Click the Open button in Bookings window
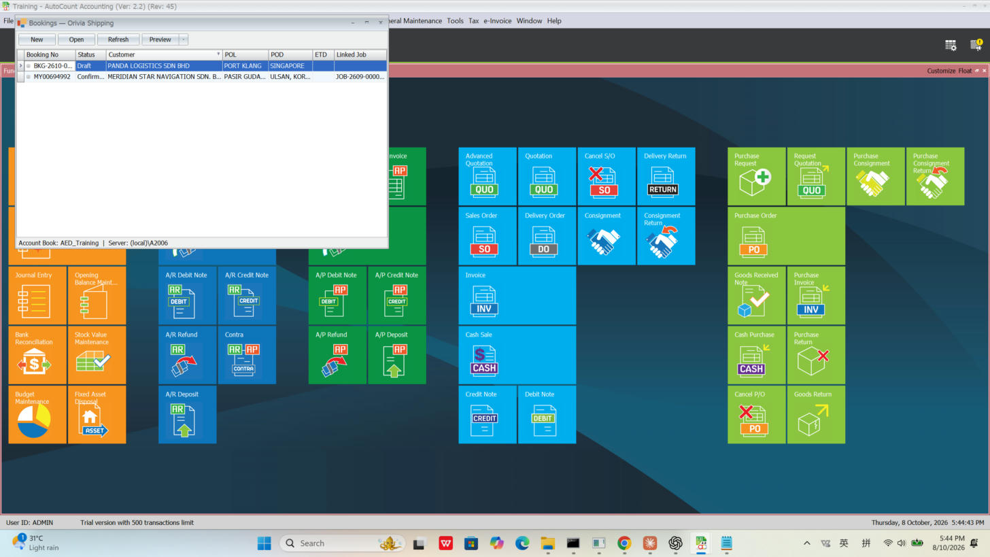Screen dimensions: 990x557 (76, 39)
